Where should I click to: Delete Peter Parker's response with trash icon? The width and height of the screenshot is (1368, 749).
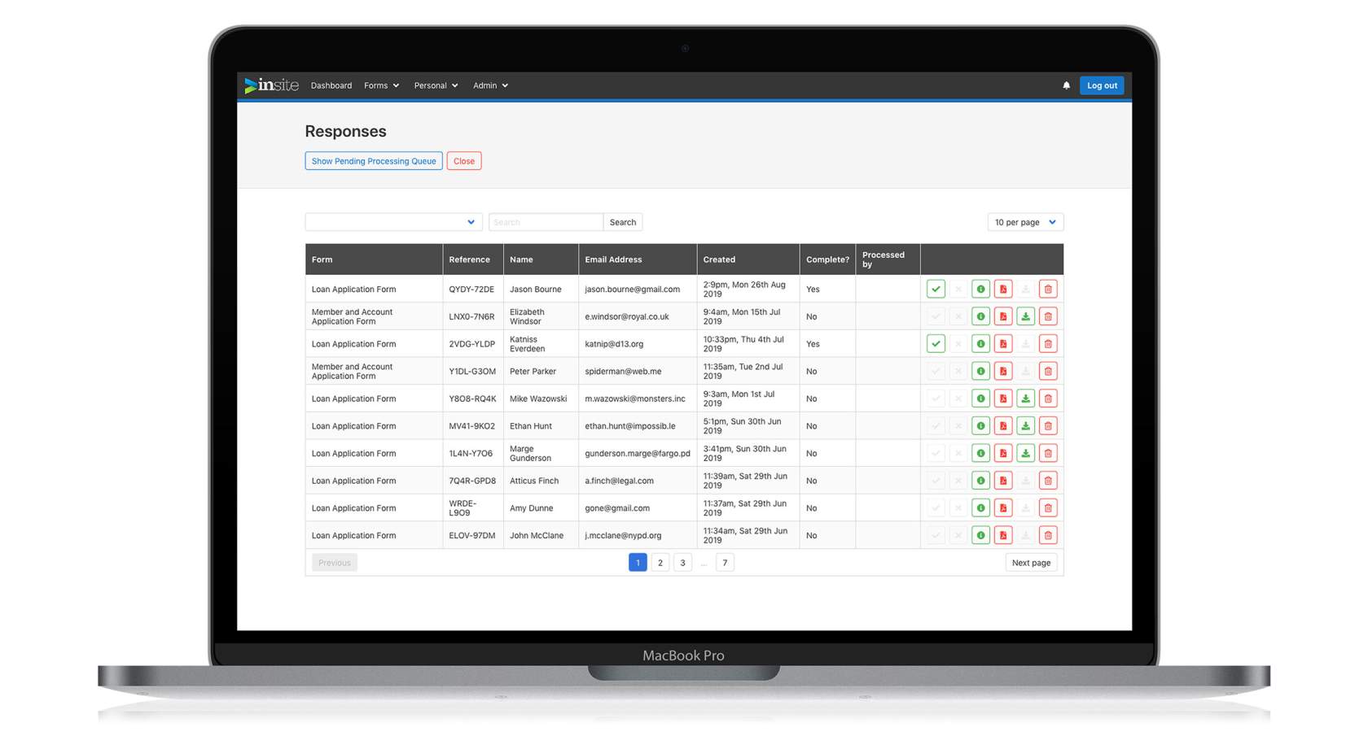1048,371
